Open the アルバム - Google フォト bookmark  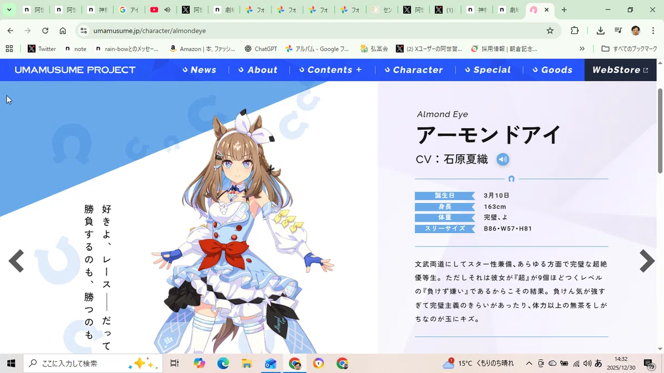pyautogui.click(x=317, y=49)
